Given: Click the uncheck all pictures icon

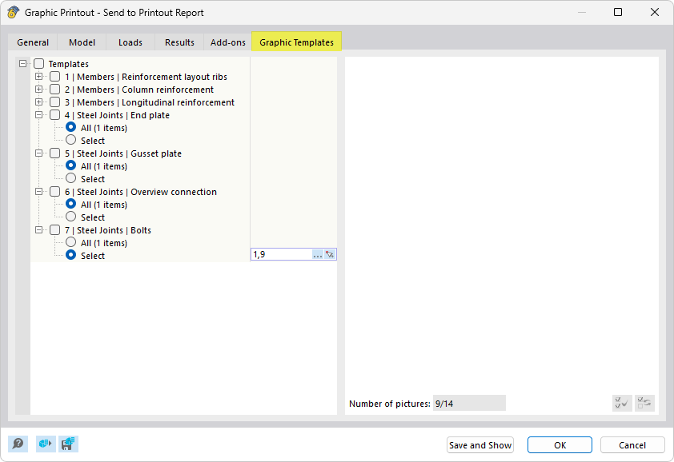Looking at the screenshot, I should [644, 403].
